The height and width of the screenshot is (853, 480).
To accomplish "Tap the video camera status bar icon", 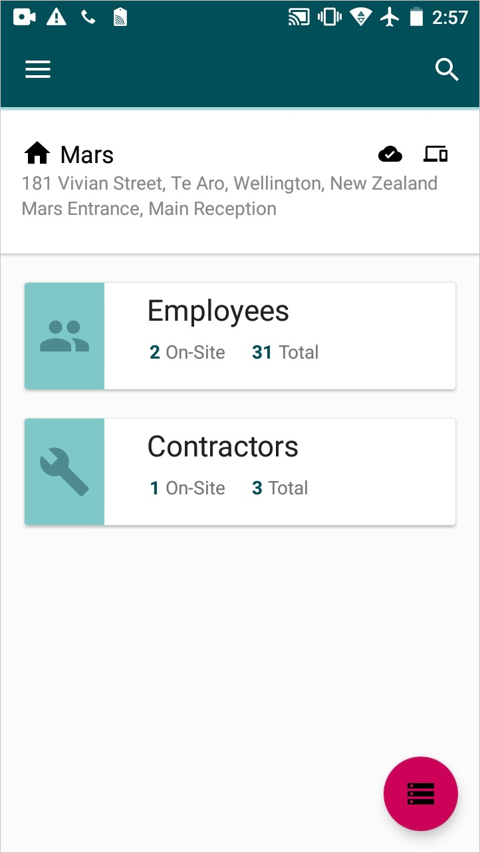I will point(25,17).
